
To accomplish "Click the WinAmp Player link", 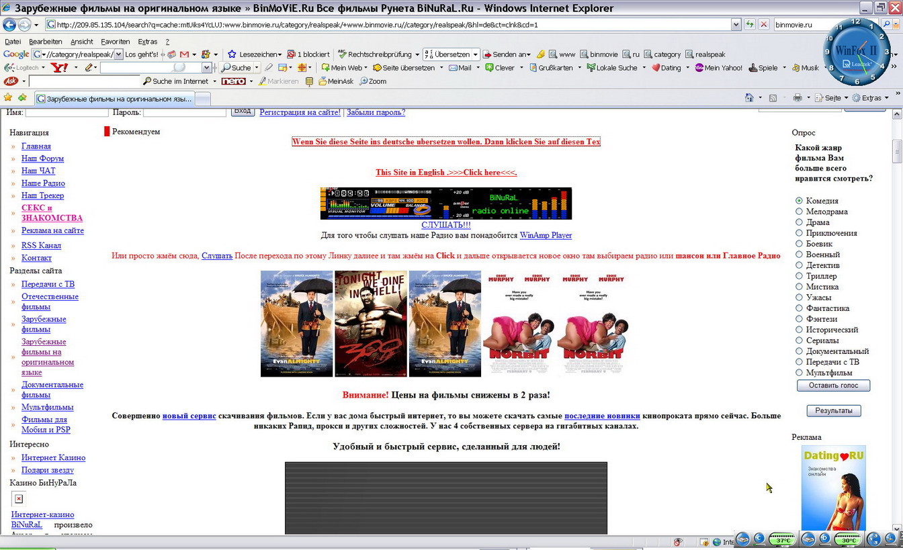I will pos(546,236).
